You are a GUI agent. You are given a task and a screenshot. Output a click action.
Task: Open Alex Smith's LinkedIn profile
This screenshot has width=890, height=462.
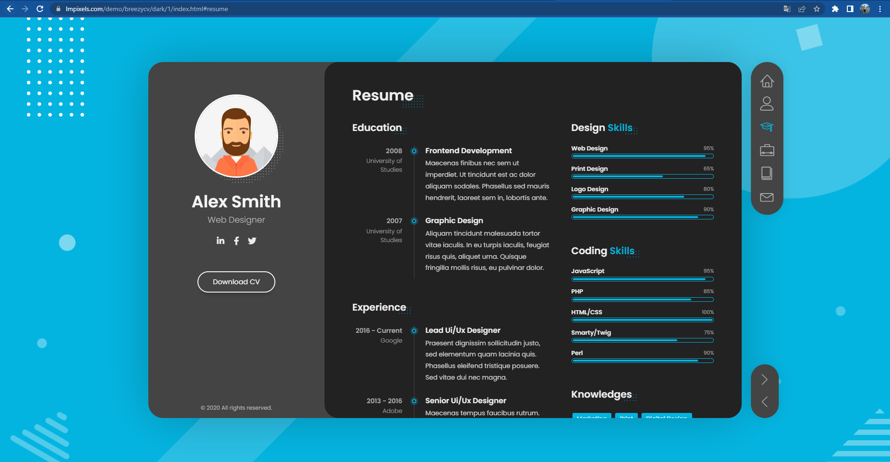221,241
